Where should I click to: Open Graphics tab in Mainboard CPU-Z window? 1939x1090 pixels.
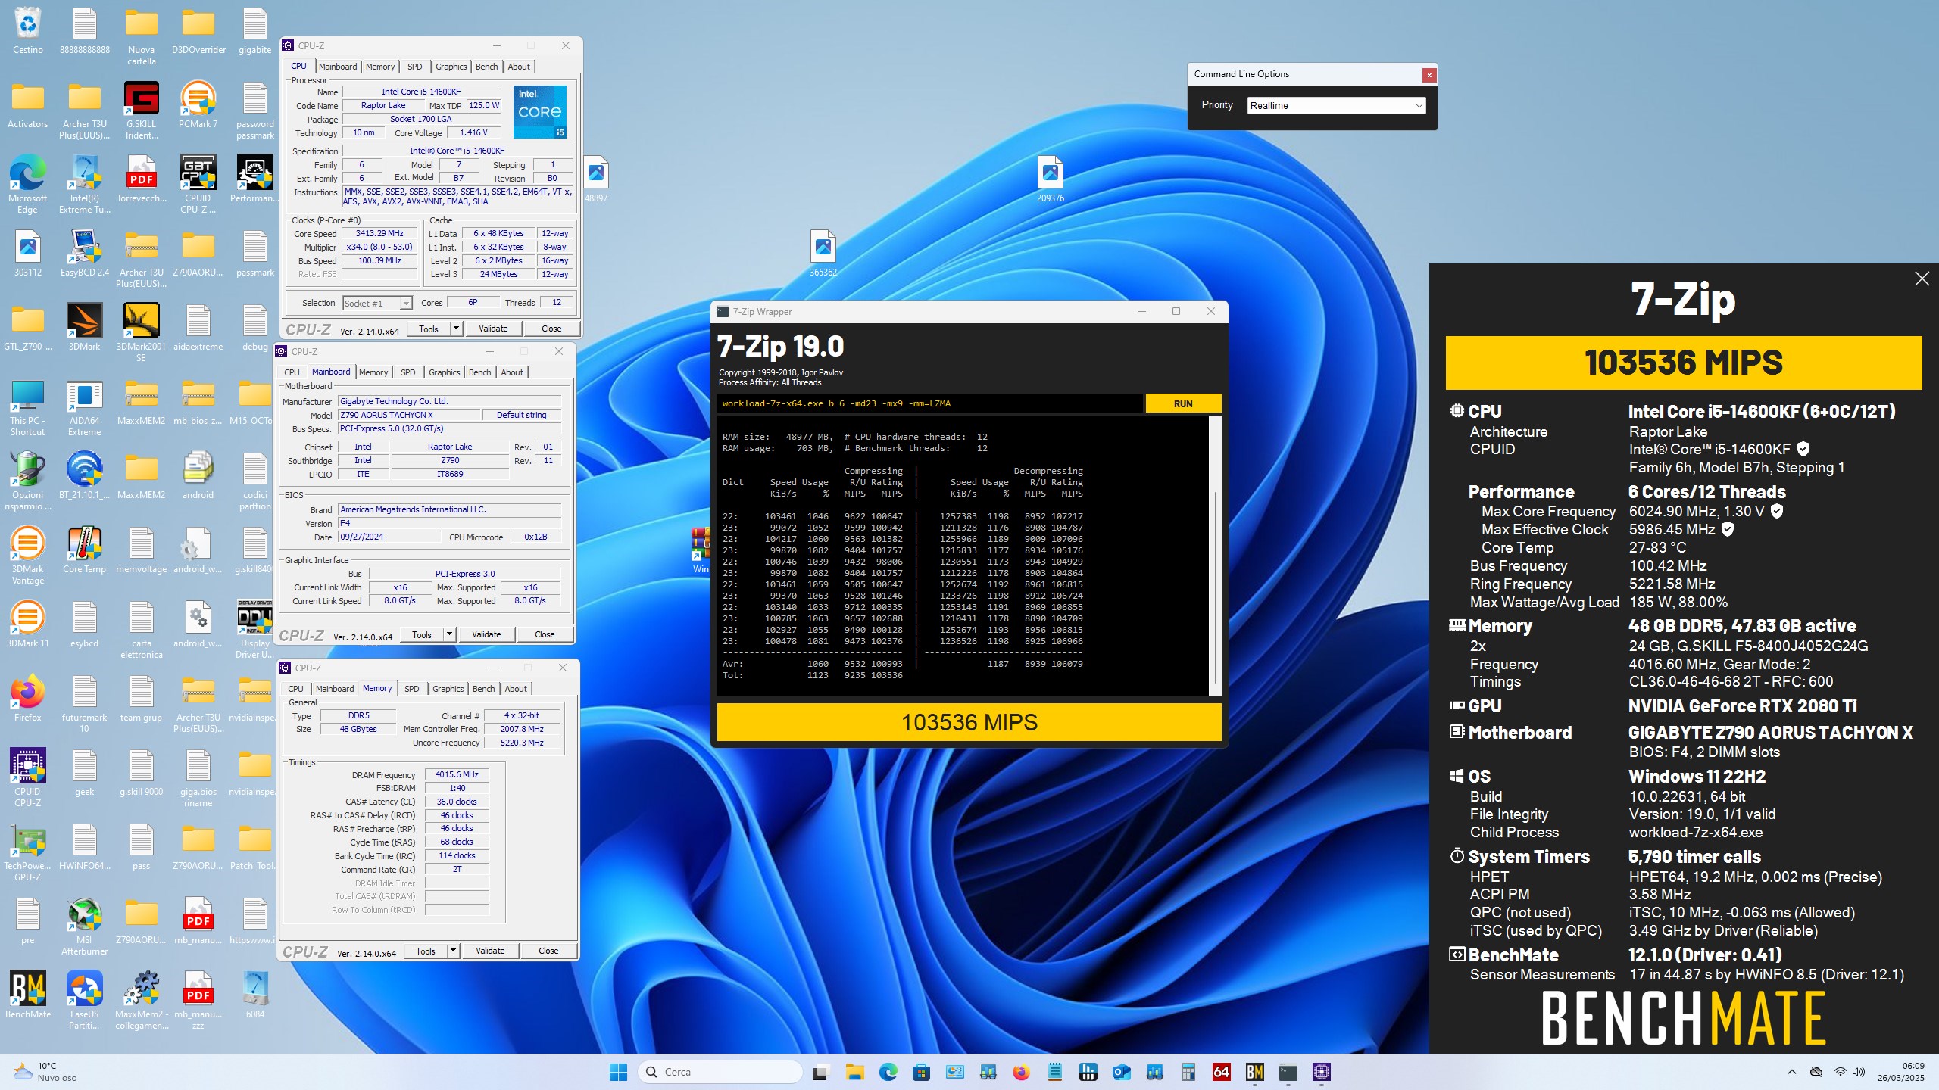pos(444,372)
